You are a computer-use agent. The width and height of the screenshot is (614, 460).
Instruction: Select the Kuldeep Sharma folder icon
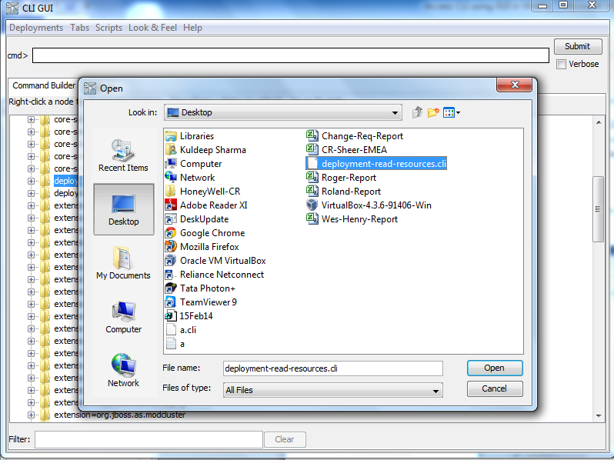(x=171, y=150)
